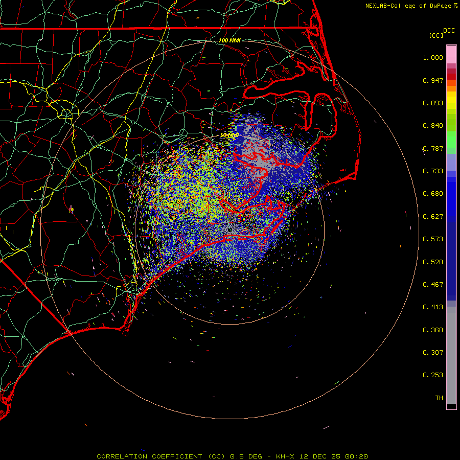Click the 0.947 value on color scale
The height and width of the screenshot is (460, 460).
click(x=433, y=80)
